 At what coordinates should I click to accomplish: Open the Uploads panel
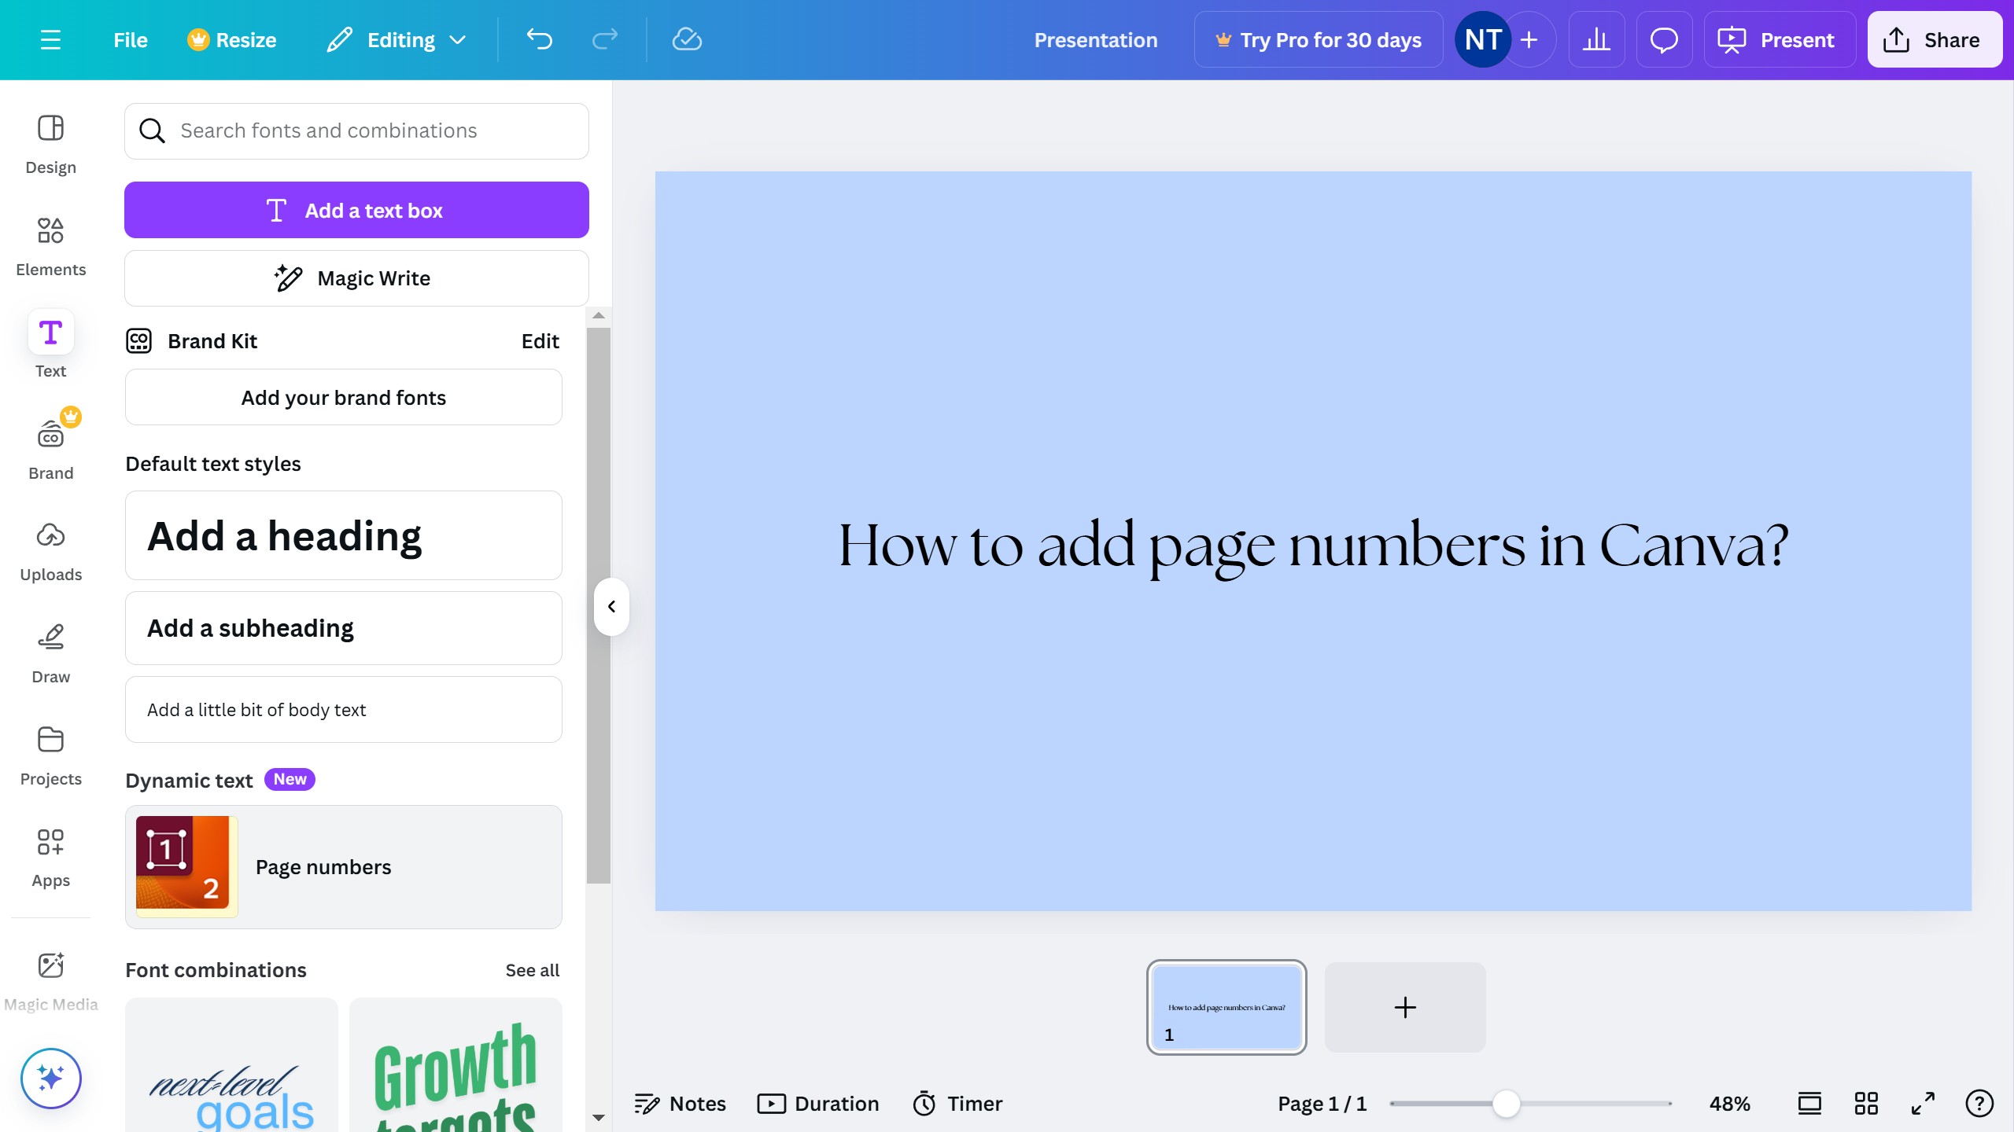(x=50, y=550)
